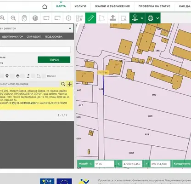
Task: Click the '1 - 1 / 1' pagination text
Action: [62, 115]
